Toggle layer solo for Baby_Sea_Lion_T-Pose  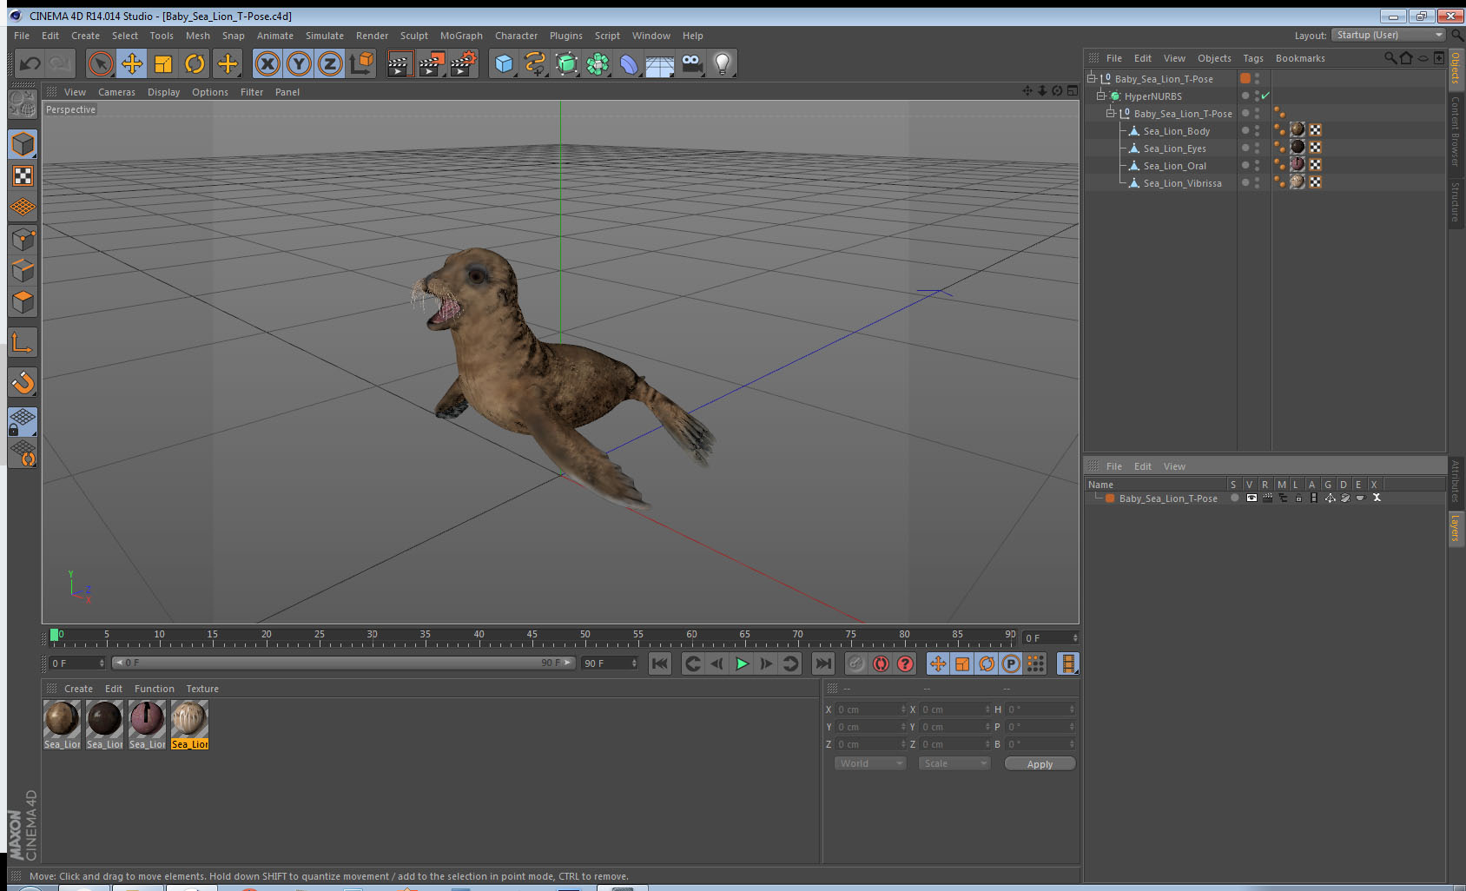click(x=1234, y=498)
